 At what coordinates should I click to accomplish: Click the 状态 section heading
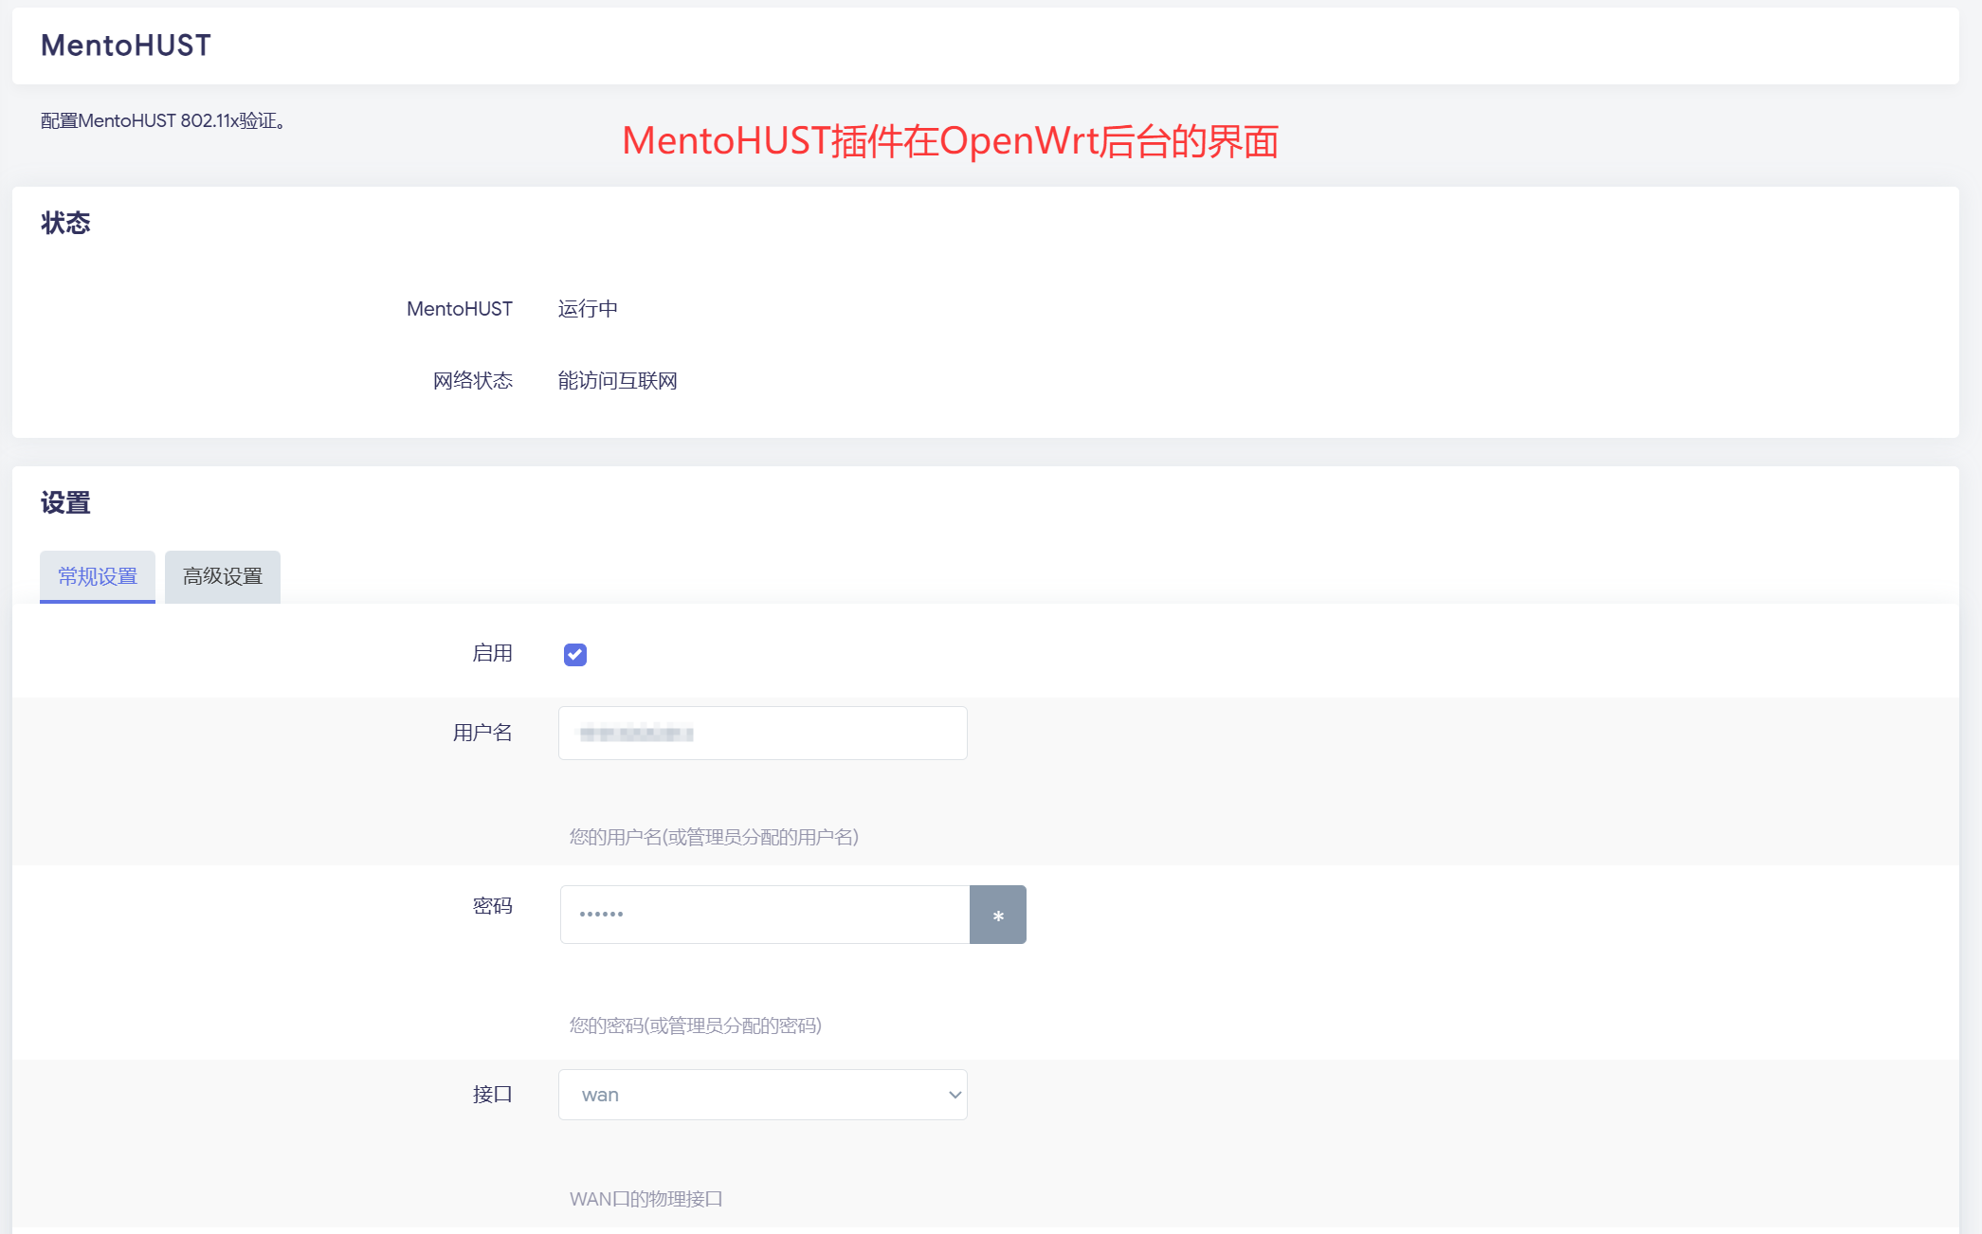(65, 223)
